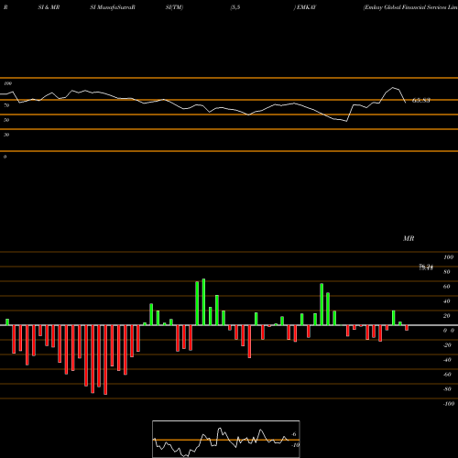Click the -60 label on MR axis
This screenshot has width=458, height=458.
tap(447, 375)
